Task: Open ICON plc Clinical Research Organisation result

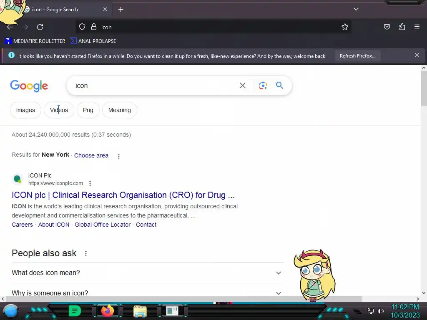Action: pyautogui.click(x=123, y=195)
